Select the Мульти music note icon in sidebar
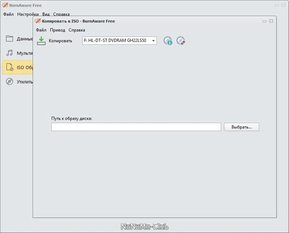This screenshot has height=233, width=289. click(9, 53)
